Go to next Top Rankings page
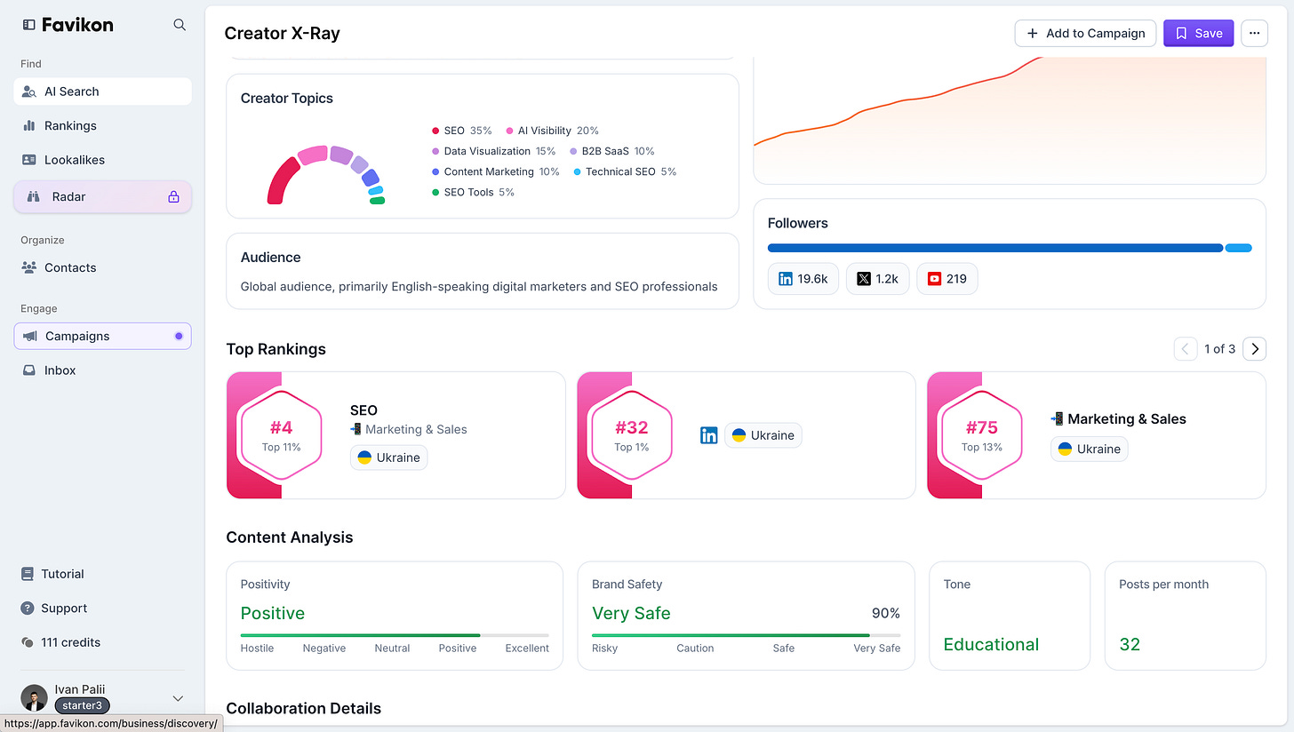 pos(1254,349)
